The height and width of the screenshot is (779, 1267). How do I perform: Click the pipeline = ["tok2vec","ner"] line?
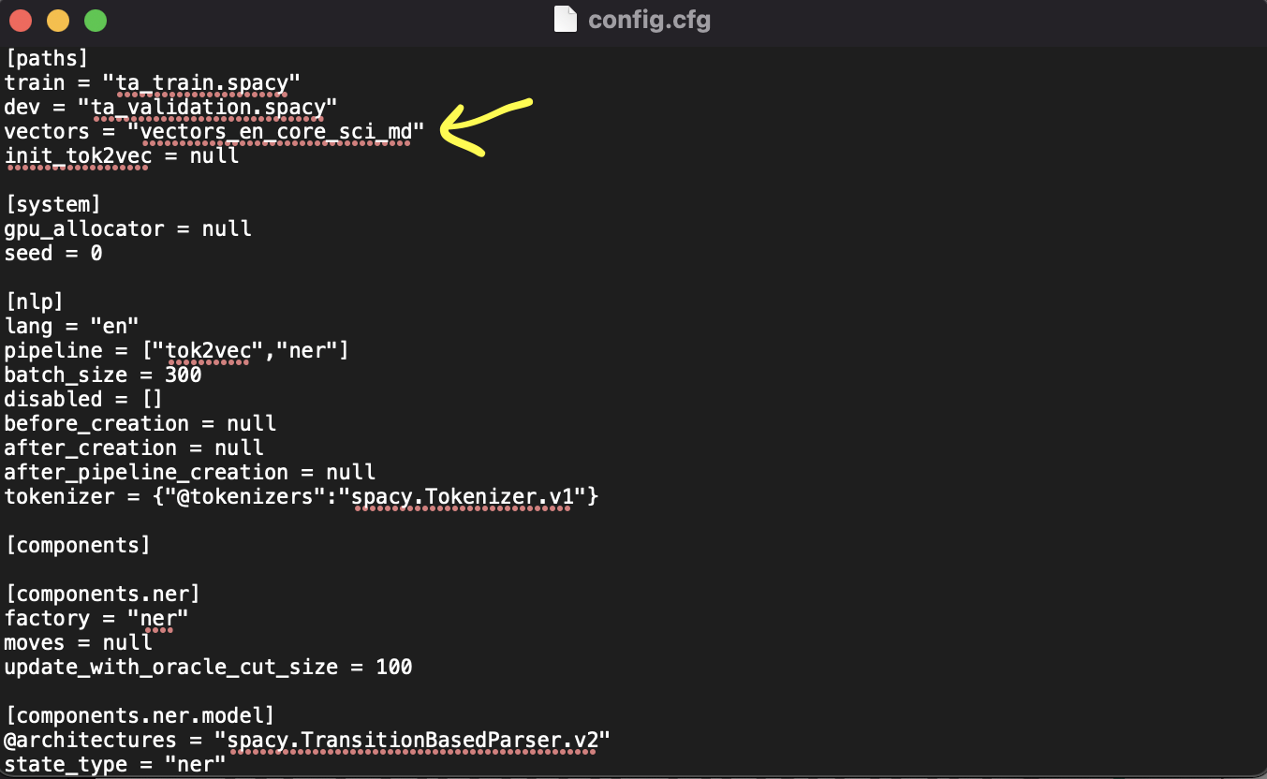pyautogui.click(x=177, y=351)
